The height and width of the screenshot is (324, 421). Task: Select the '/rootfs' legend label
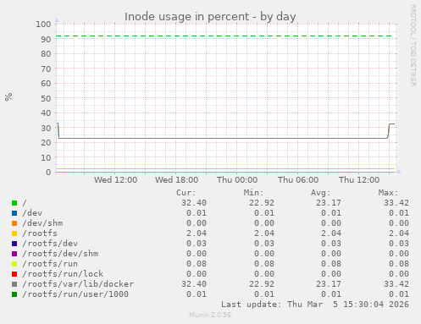pyautogui.click(x=40, y=233)
